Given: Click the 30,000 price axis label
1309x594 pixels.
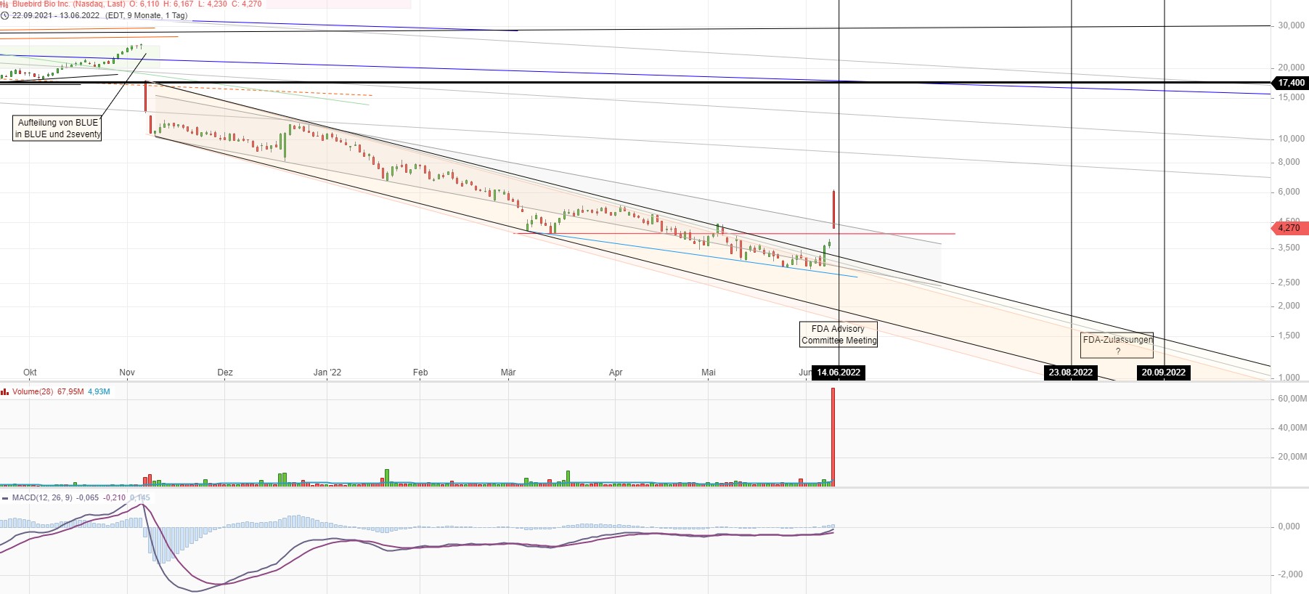Looking at the screenshot, I should 1291,25.
